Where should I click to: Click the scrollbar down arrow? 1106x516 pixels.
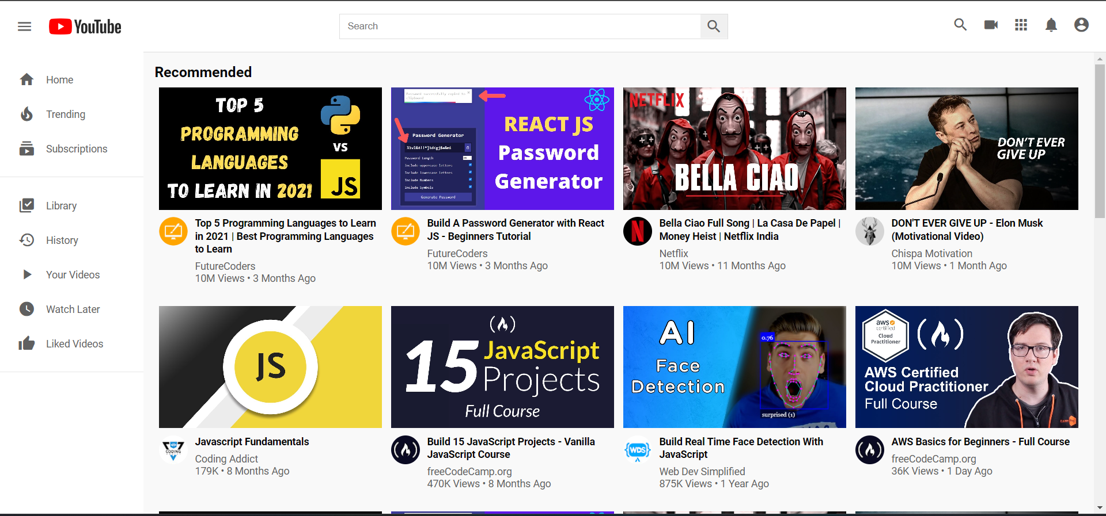1100,508
